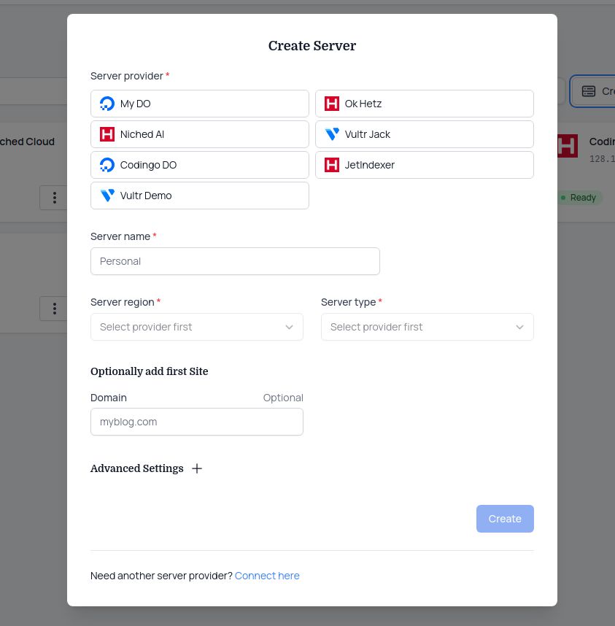615x626 pixels.
Task: Expand the Advanced Settings section
Action: click(x=137, y=468)
